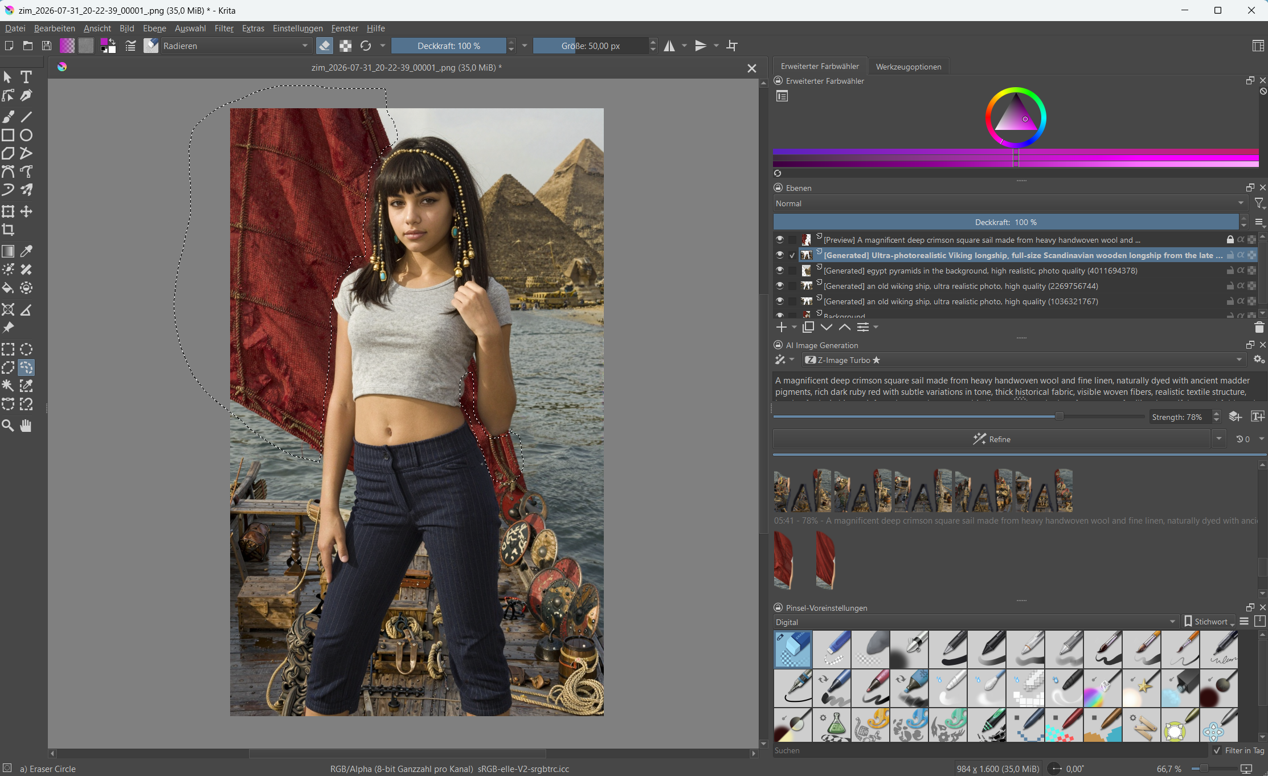Open the Normal blending mode dropdown
The image size is (1268, 776).
(x=1010, y=203)
